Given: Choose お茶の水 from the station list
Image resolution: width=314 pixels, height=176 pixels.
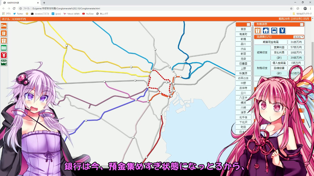Looking at the screenshot, I should (x=243, y=78).
